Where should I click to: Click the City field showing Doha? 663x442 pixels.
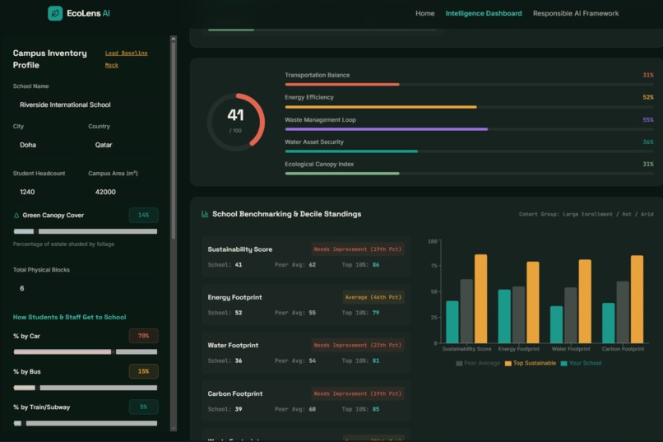tap(48, 145)
